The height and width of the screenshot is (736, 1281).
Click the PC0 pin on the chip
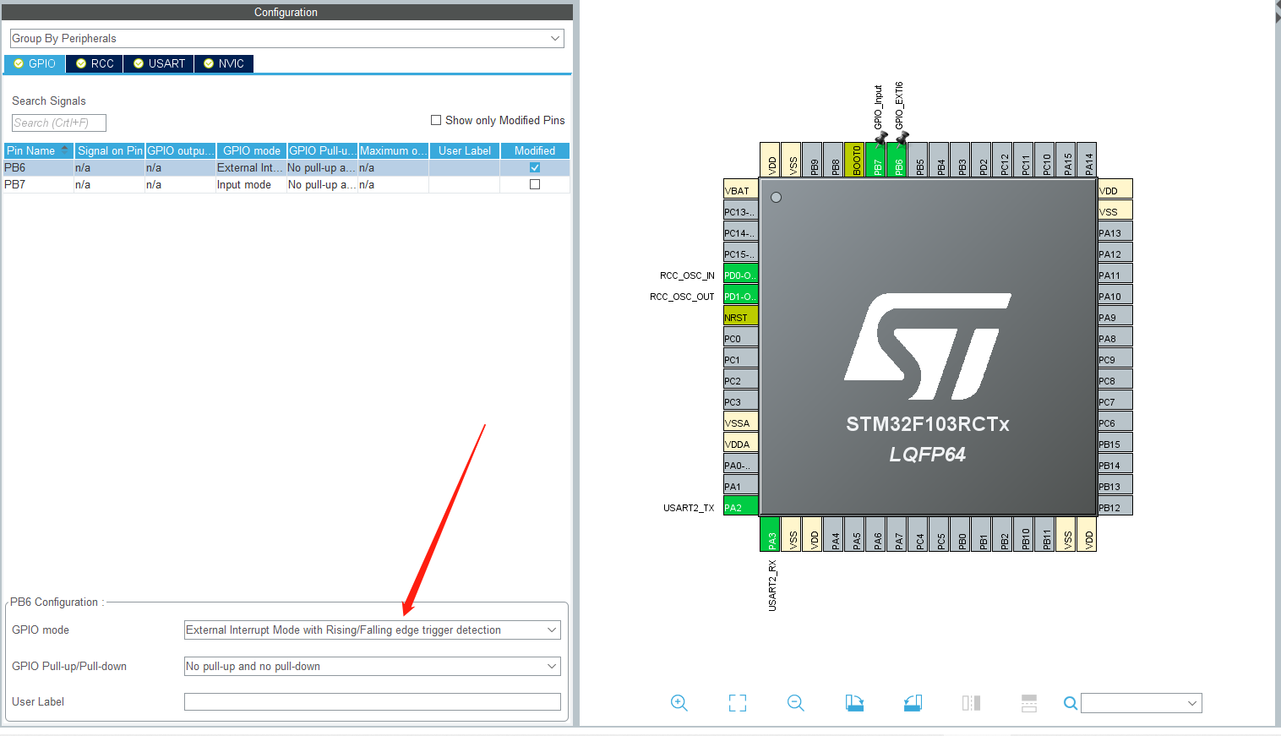pos(740,338)
